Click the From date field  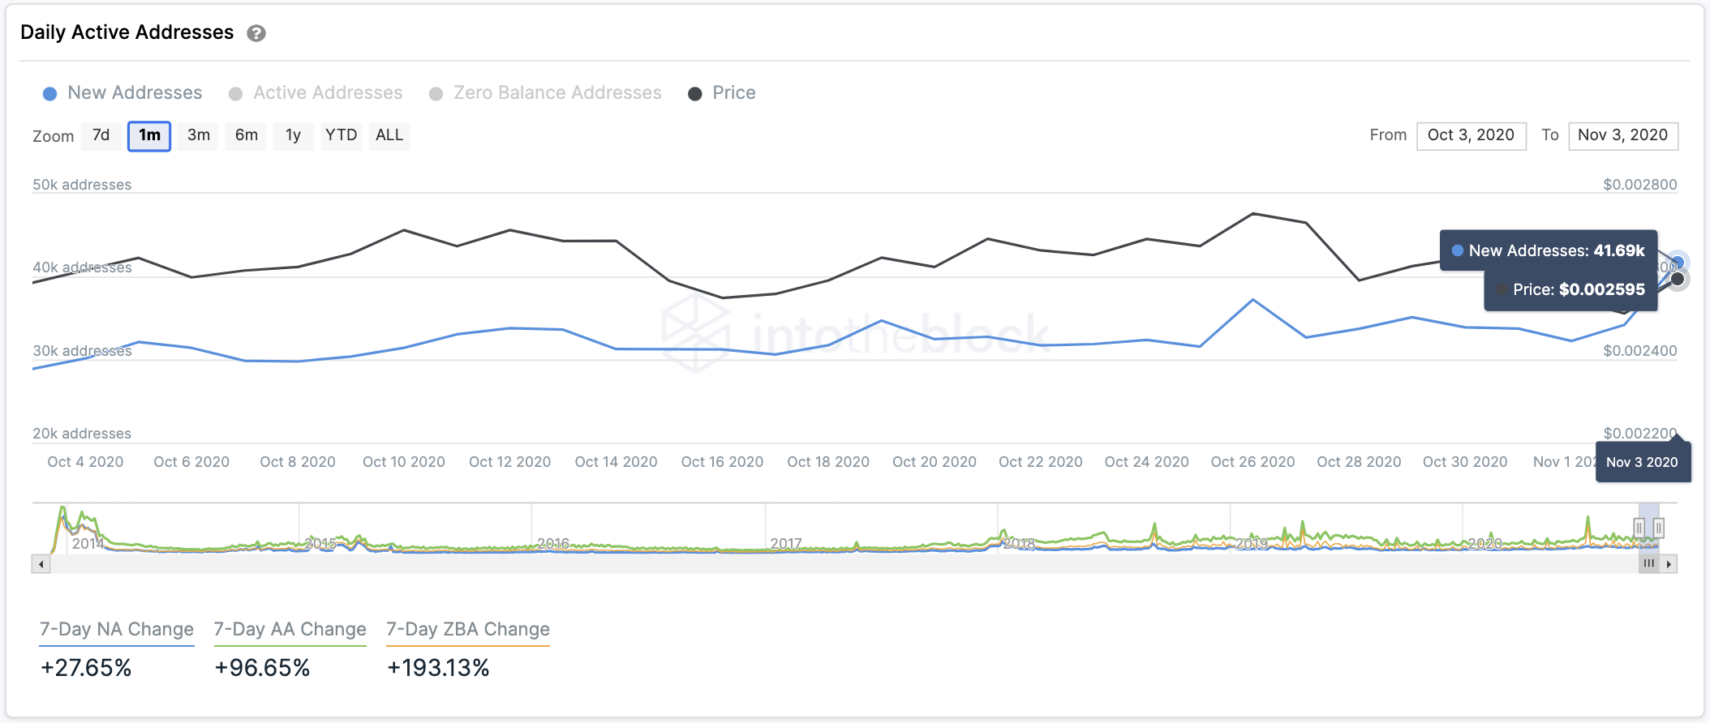(1471, 135)
